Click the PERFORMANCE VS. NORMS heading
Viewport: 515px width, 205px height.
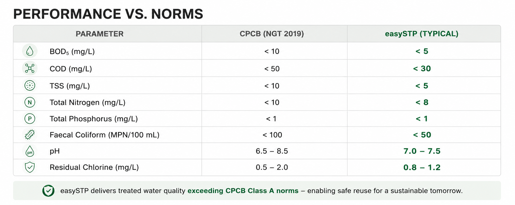(108, 14)
